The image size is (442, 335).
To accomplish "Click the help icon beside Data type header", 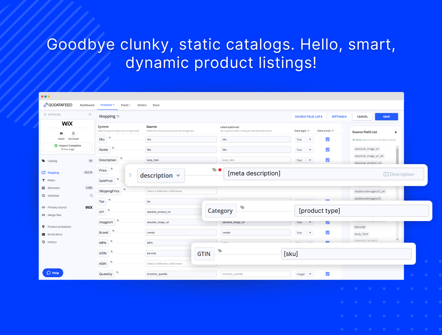I will tap(308, 131).
